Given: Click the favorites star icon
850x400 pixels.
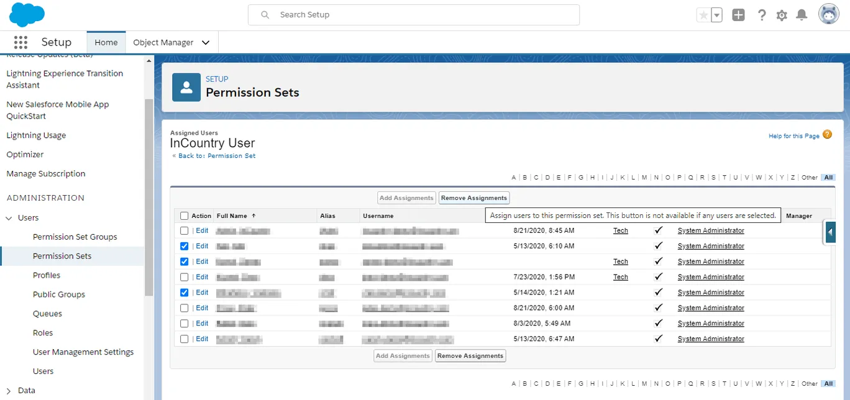Looking at the screenshot, I should coord(705,14).
